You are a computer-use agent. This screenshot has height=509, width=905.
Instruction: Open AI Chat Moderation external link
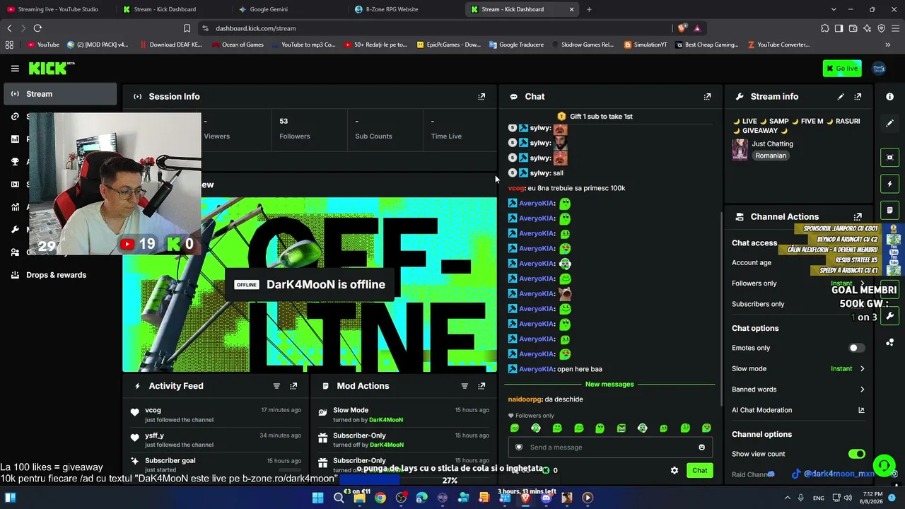pos(861,410)
